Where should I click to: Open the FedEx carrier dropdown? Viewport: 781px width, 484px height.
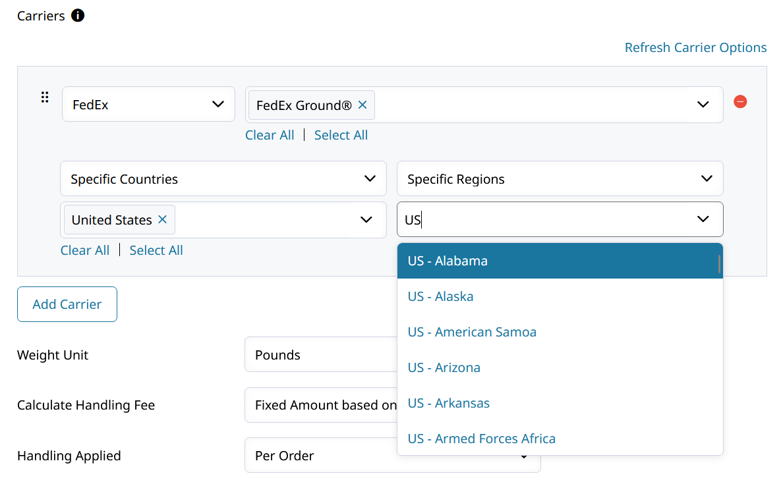(148, 104)
